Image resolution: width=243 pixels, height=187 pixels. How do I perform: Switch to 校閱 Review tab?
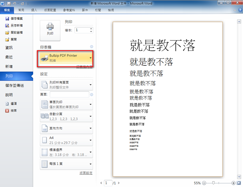pos(98,10)
